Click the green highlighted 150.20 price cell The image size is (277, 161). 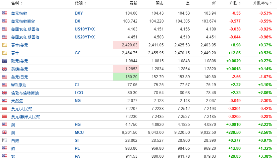pos(126,77)
